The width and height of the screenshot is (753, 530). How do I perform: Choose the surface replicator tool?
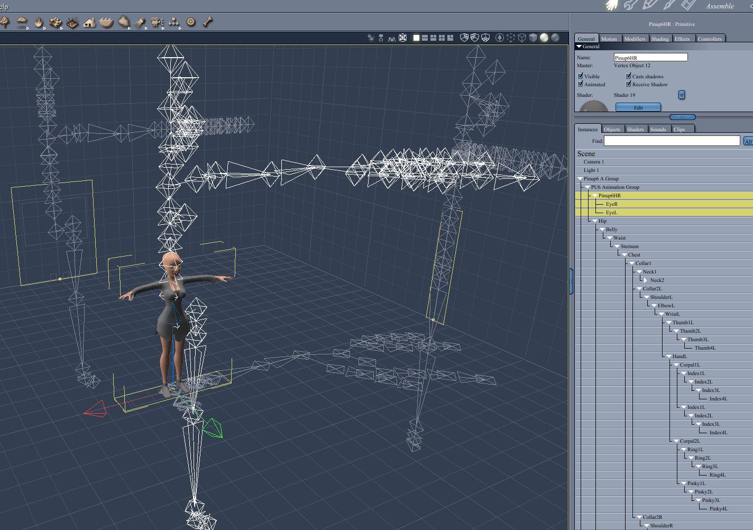tap(56, 22)
